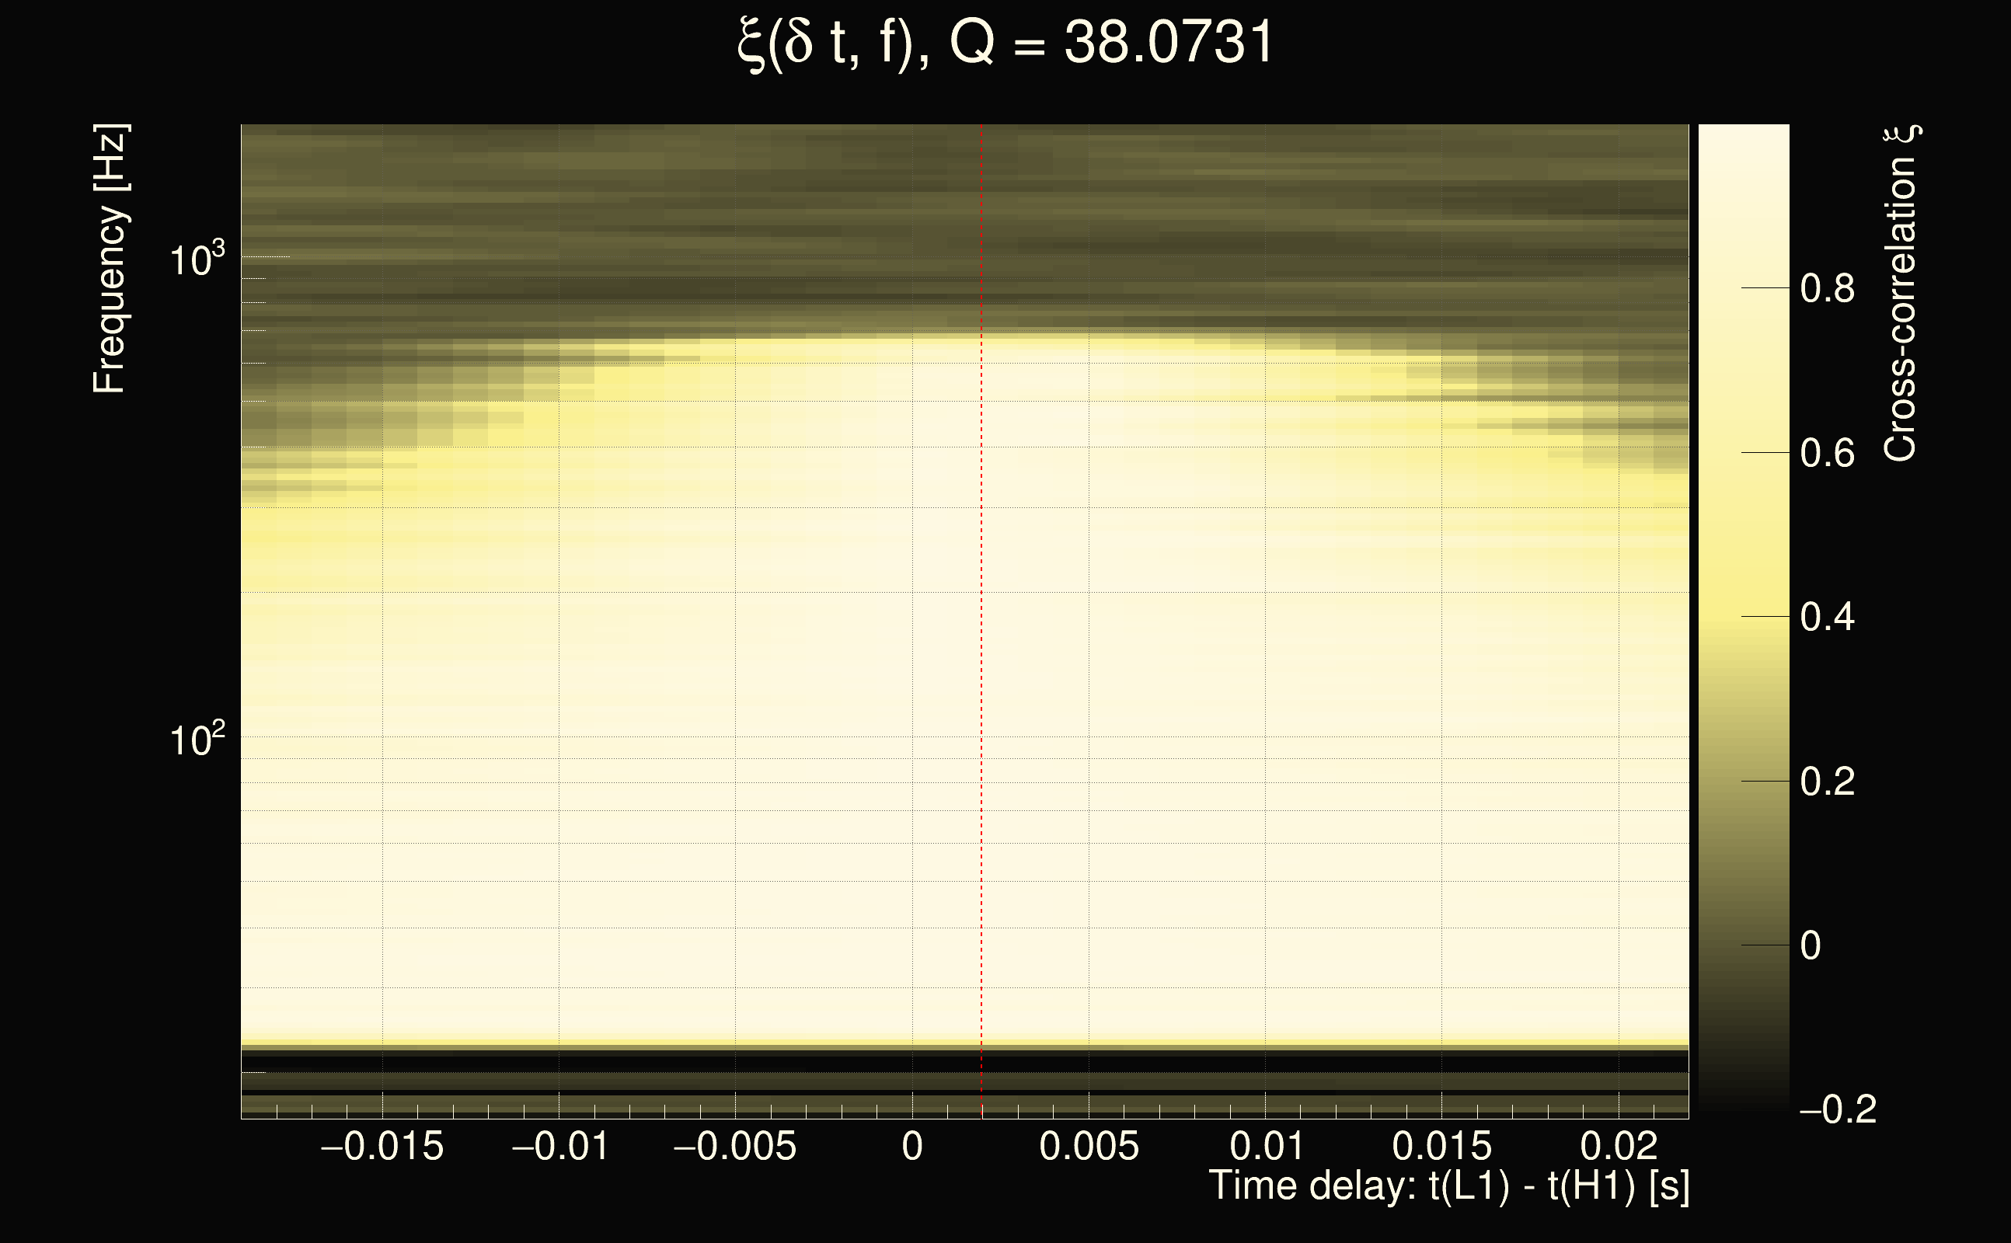
Task: Click the -0.005 time axis label
Action: click(734, 1147)
